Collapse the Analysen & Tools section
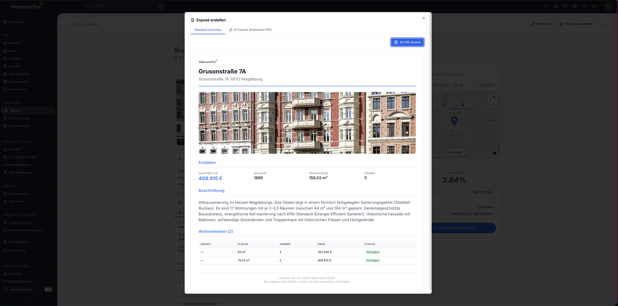The height and width of the screenshot is (306, 618). [x=51, y=142]
